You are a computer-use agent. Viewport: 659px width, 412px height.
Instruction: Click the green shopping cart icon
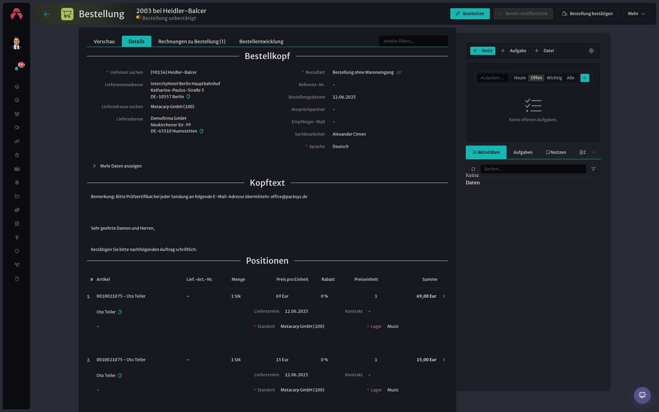(67, 14)
